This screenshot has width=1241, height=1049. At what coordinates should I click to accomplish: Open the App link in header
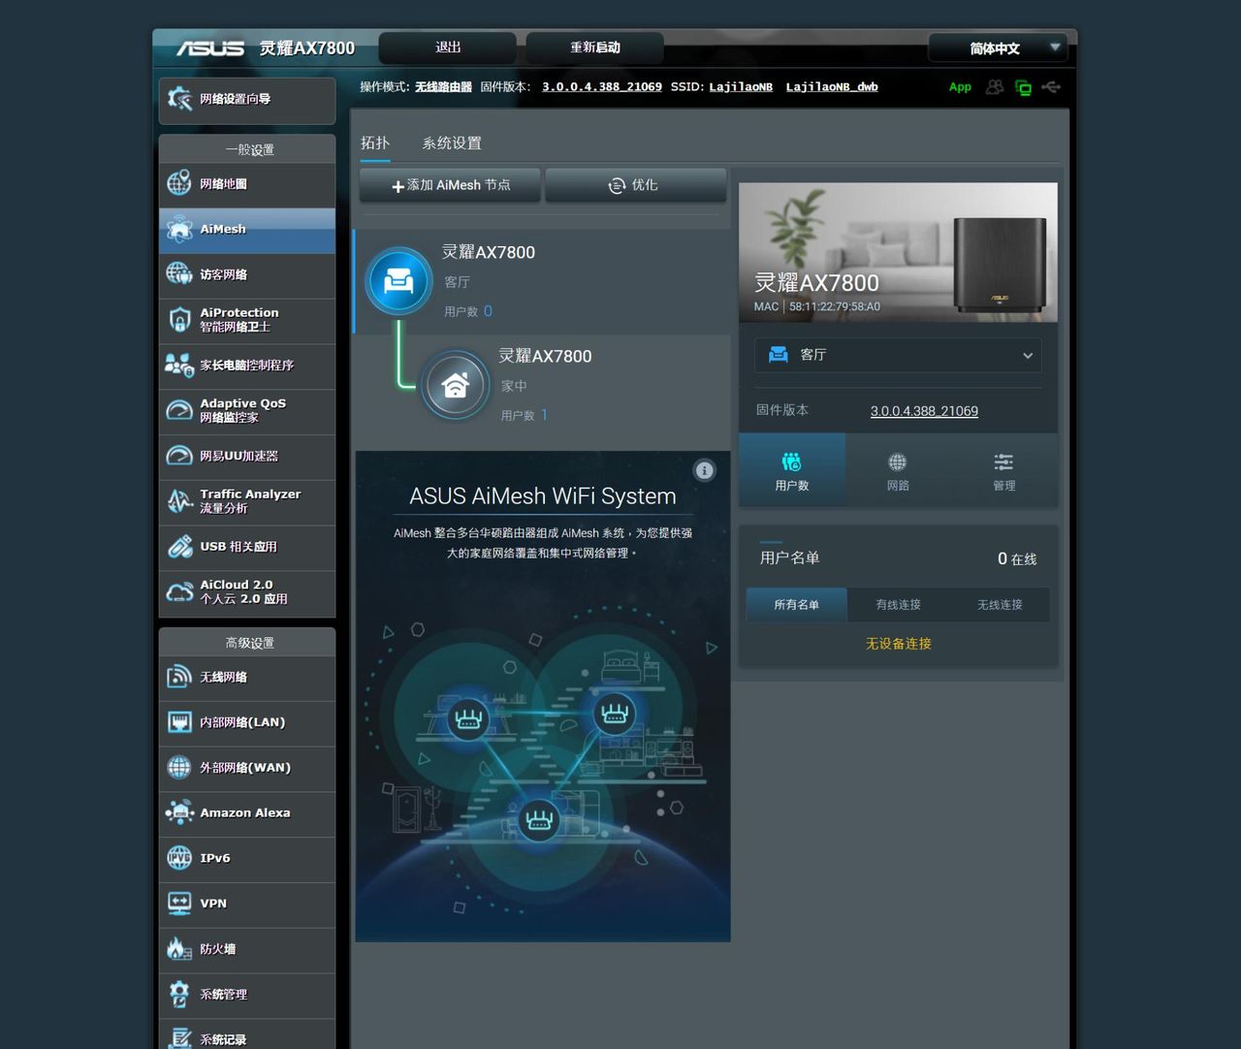point(960,87)
